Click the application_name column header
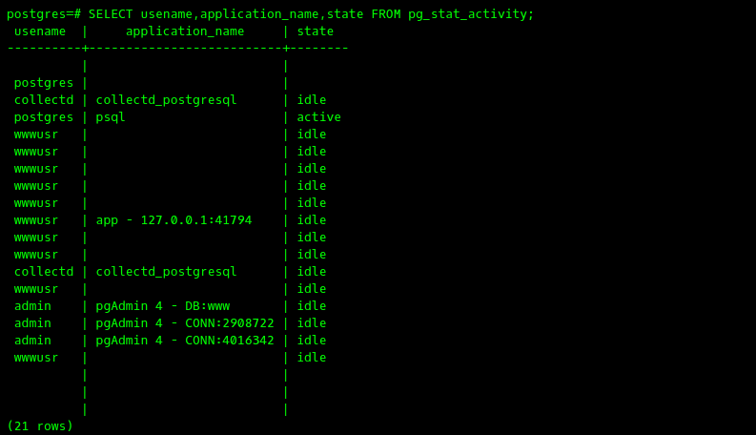This screenshot has height=435, width=756. click(x=185, y=31)
